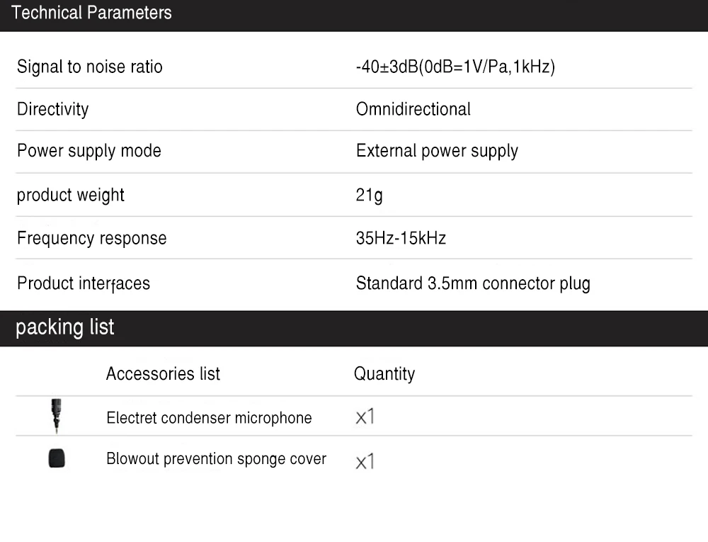Screen dimensions: 708x542
Task: Select the 35Hz-15kHz value
Action: coord(401,238)
